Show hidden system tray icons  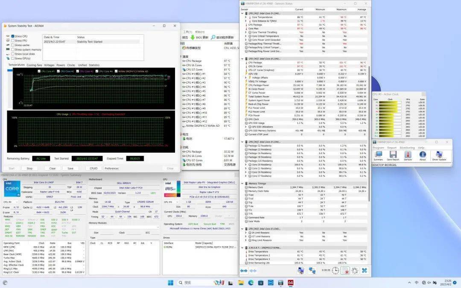point(409,283)
